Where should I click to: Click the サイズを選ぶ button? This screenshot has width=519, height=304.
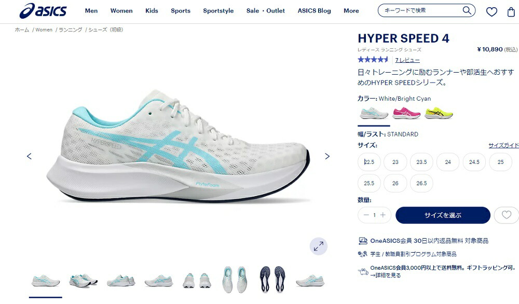point(443,215)
